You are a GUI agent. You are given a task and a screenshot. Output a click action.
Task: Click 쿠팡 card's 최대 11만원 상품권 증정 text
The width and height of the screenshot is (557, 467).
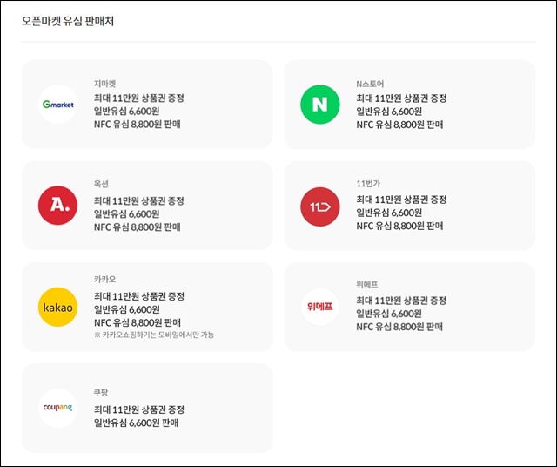tap(139, 409)
